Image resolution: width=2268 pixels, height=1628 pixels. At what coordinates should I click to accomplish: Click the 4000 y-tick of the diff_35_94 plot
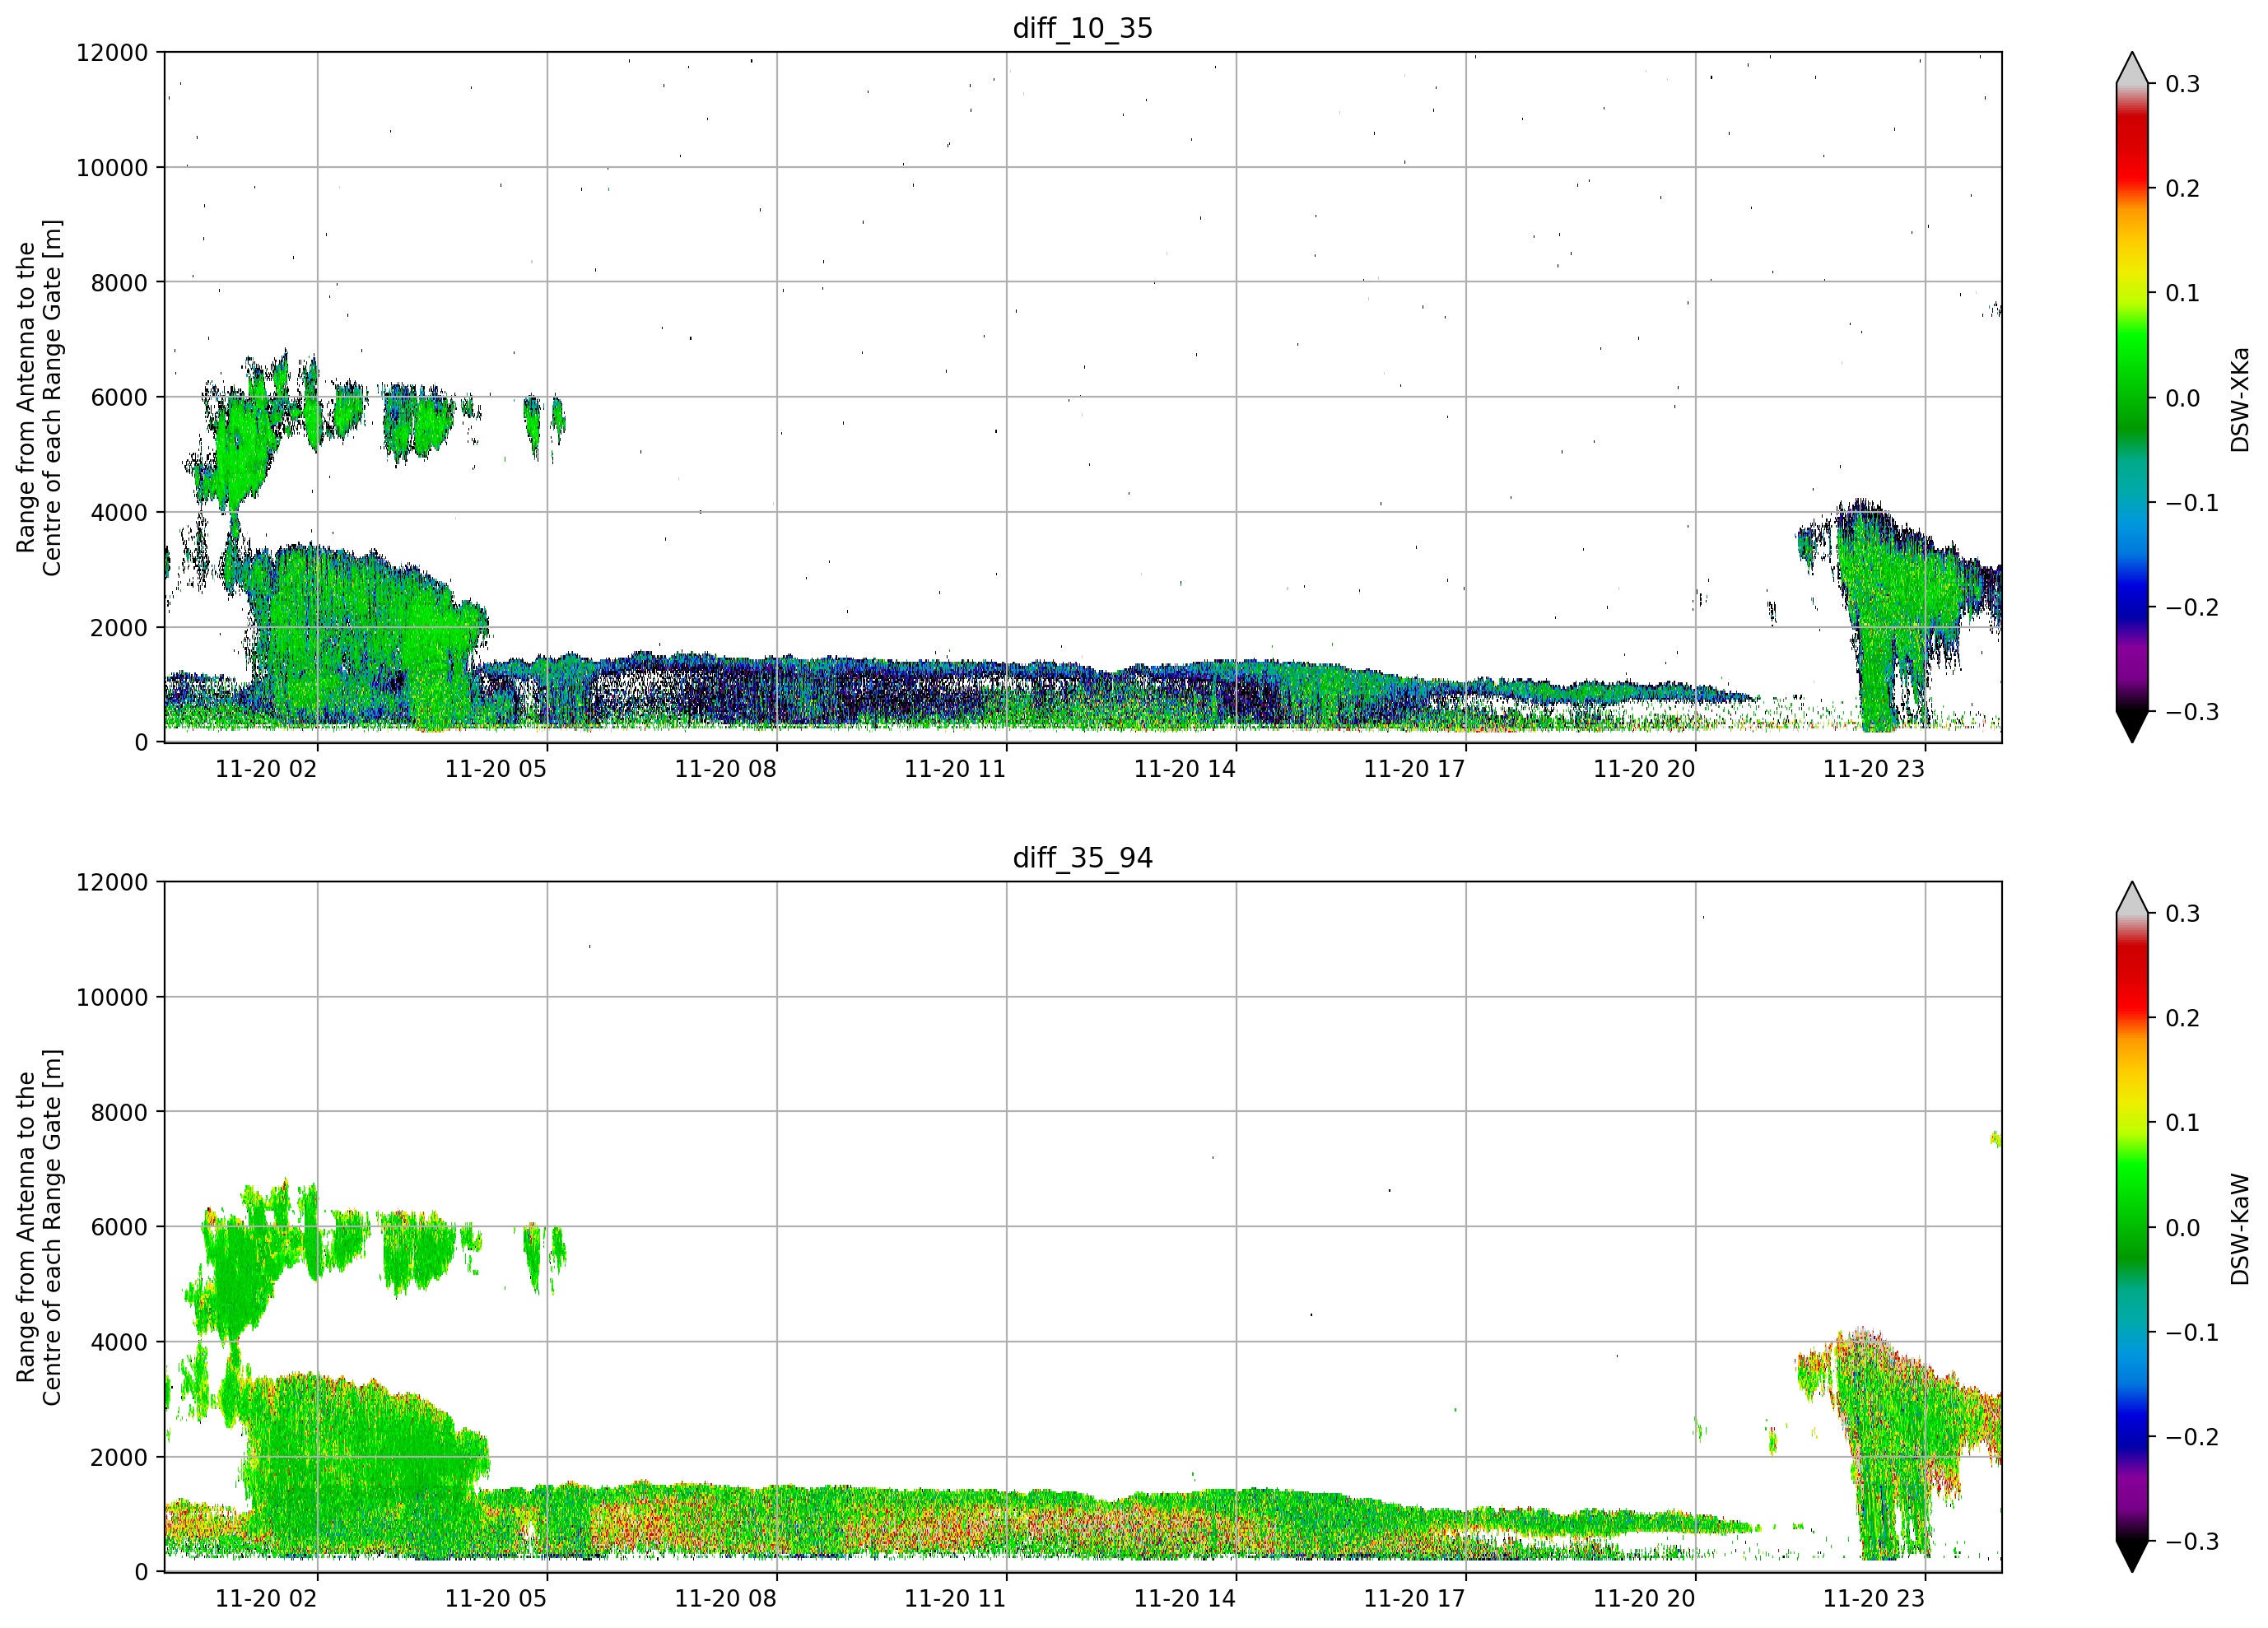120,1343
